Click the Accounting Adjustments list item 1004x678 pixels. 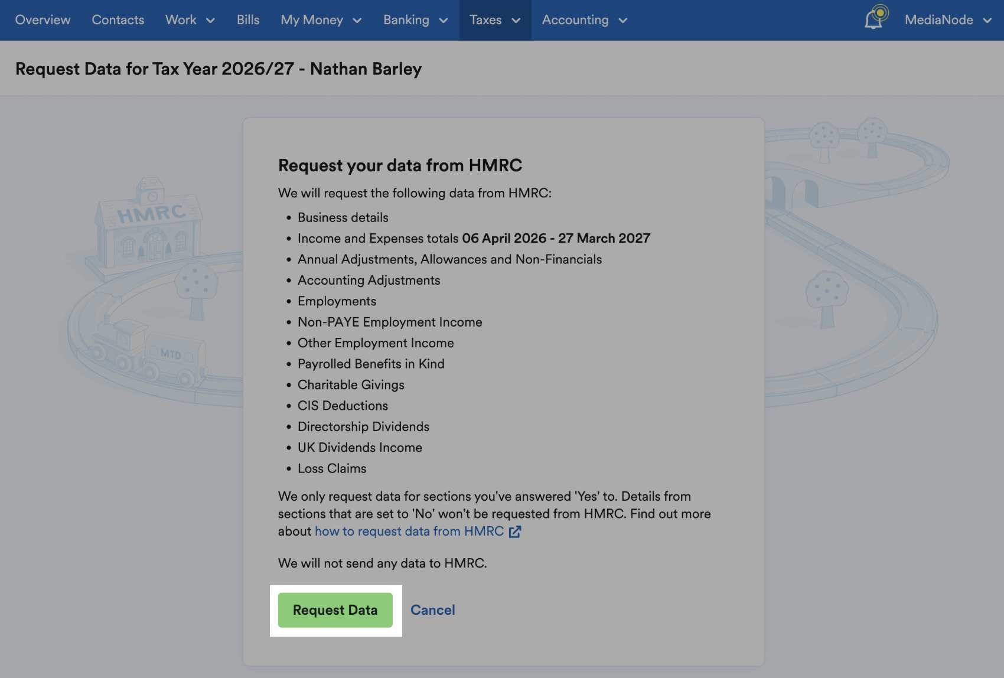click(x=369, y=281)
